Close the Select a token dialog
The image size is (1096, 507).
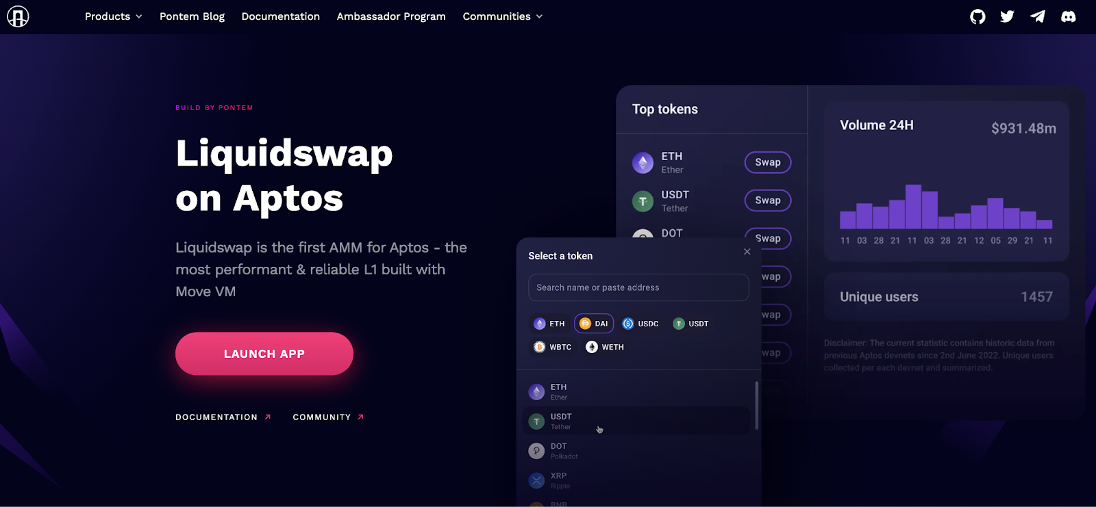(747, 252)
